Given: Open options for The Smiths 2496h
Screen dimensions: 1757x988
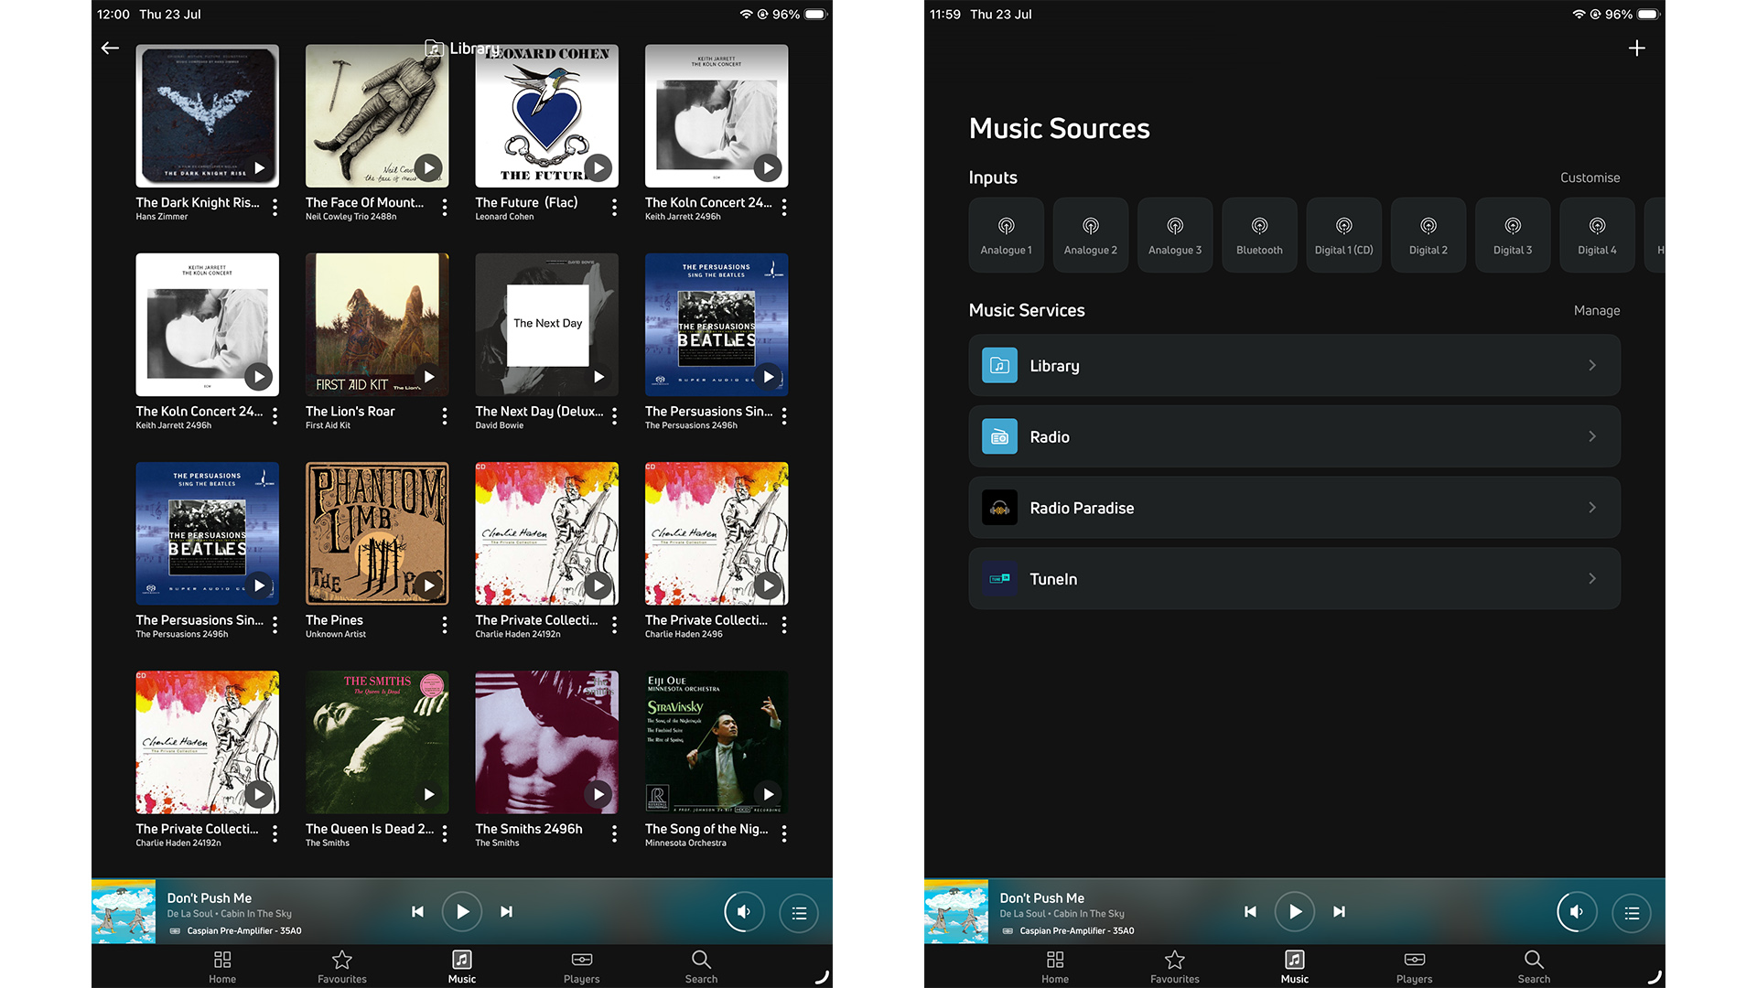Looking at the screenshot, I should tap(614, 833).
